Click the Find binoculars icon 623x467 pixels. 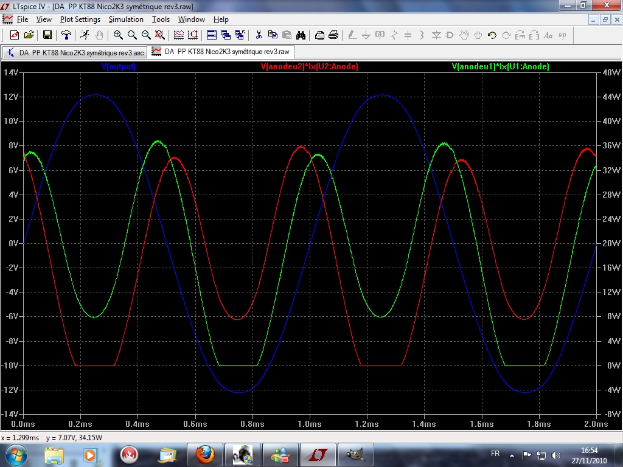pos(301,35)
